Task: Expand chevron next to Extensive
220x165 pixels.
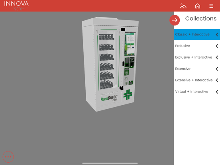Action: click(217, 69)
